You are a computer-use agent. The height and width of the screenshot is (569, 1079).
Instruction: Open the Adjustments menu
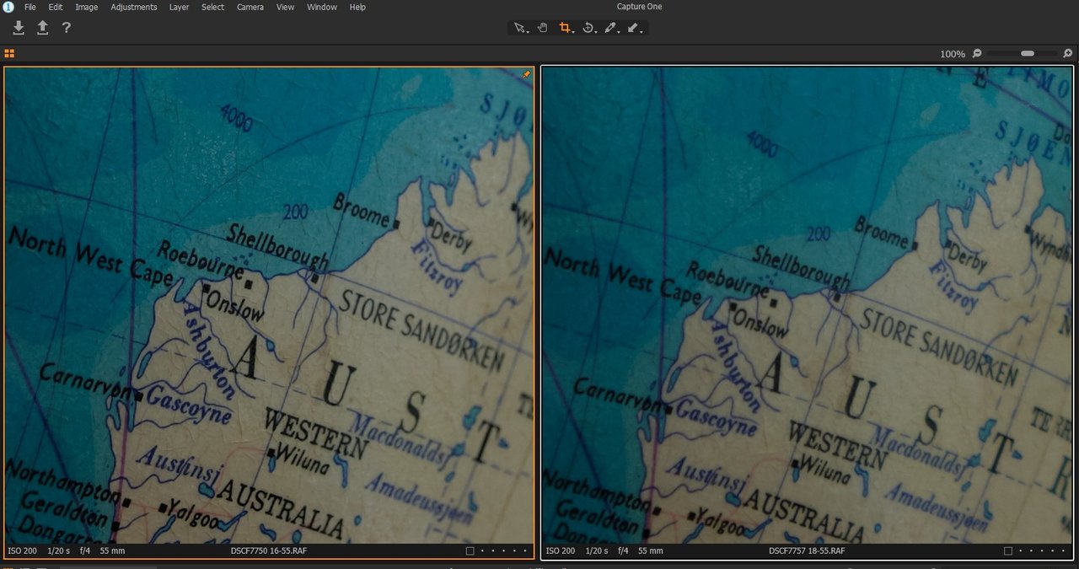point(133,7)
